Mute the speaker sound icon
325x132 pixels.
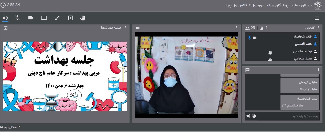coord(5,18)
